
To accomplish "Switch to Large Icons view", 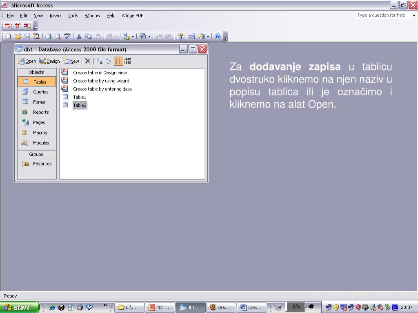I will click(100, 61).
